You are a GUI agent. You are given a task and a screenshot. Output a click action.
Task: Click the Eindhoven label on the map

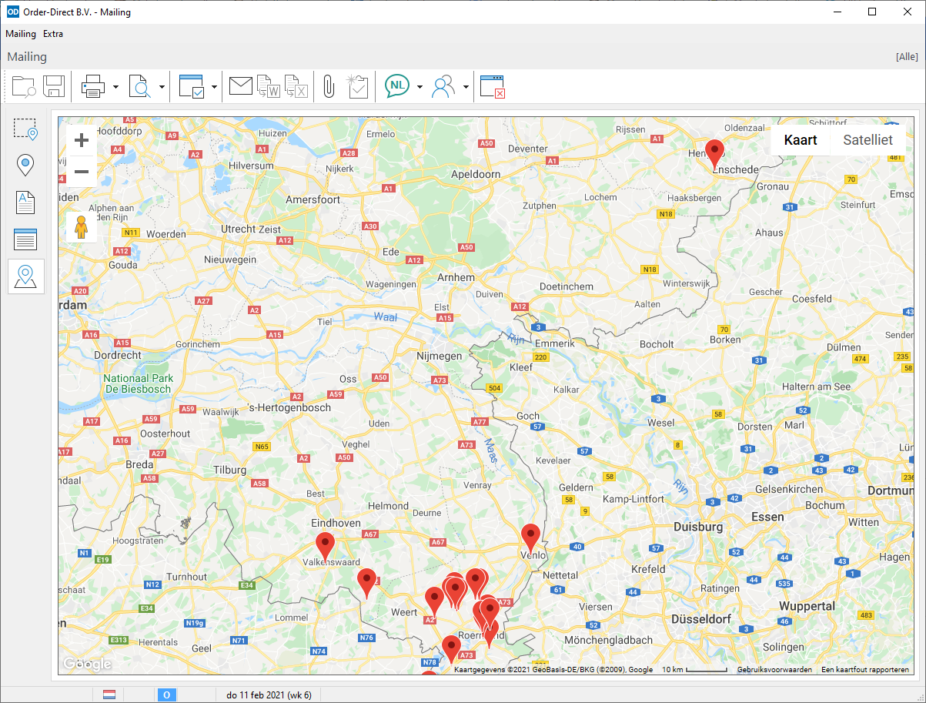coord(337,523)
